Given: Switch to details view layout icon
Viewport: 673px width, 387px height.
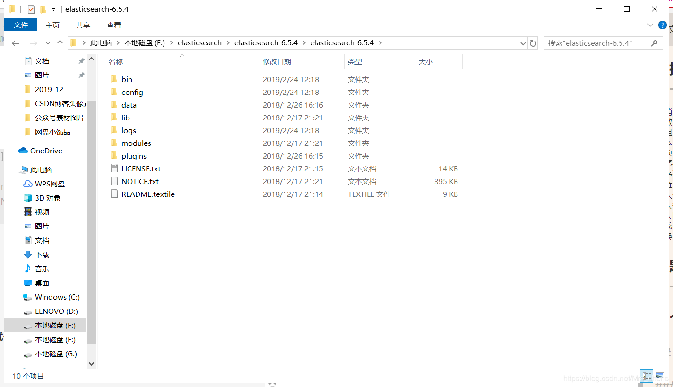Looking at the screenshot, I should 647,376.
